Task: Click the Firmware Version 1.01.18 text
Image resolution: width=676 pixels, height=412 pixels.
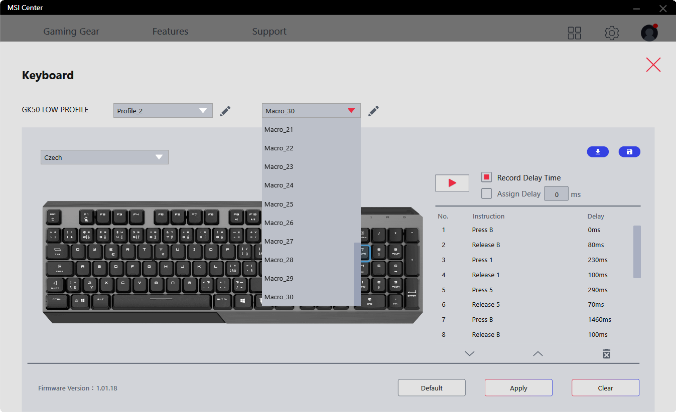Action: (x=78, y=388)
